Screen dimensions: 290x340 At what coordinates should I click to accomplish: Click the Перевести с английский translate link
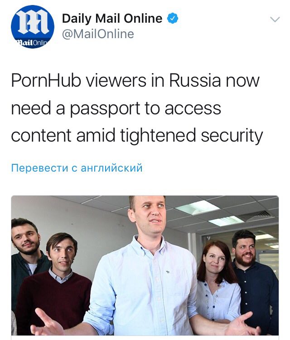77,168
